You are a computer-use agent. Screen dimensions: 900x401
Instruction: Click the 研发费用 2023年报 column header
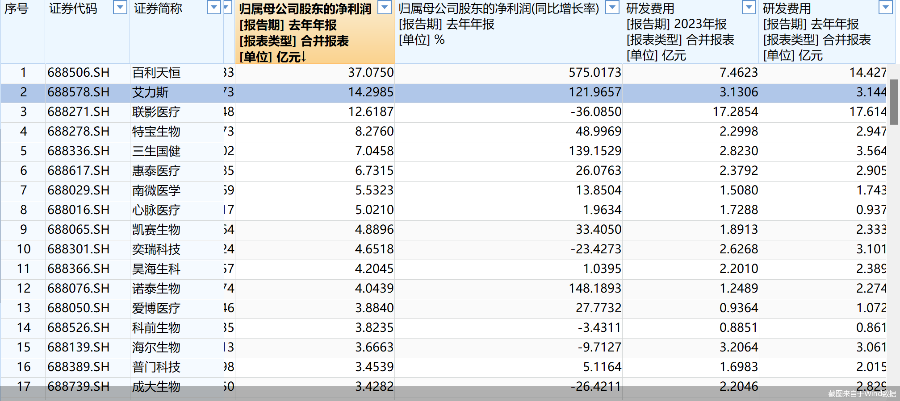pyautogui.click(x=691, y=32)
